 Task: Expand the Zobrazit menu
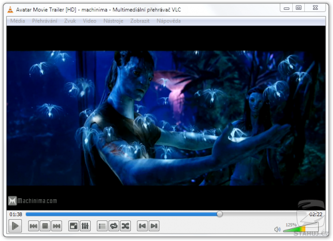coord(140,21)
